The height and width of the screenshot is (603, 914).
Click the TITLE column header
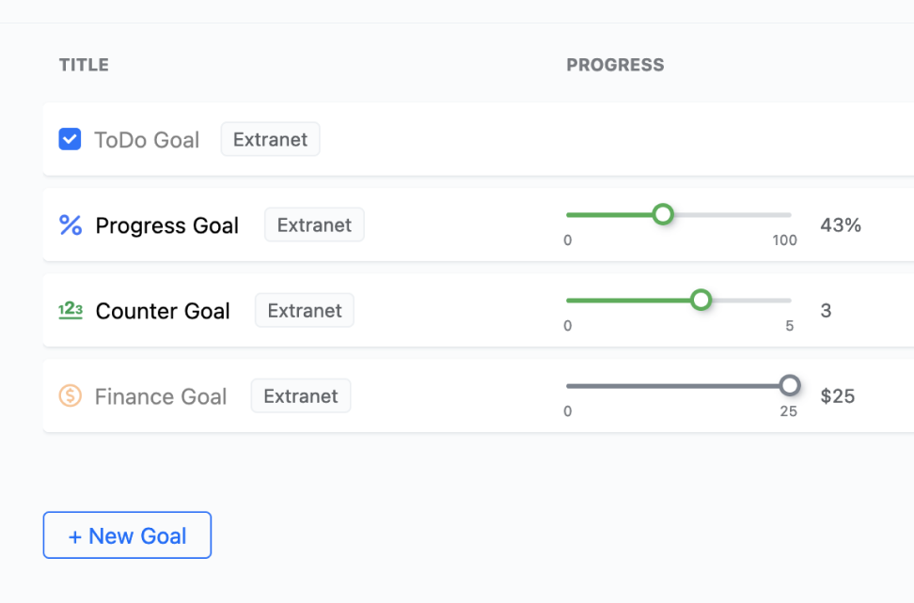pos(84,65)
